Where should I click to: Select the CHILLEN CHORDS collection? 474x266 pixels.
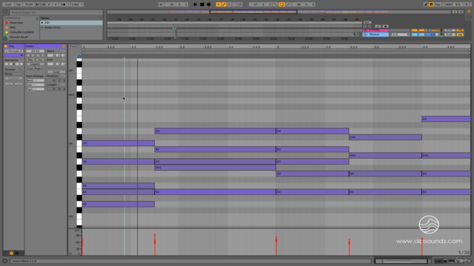tap(21, 33)
